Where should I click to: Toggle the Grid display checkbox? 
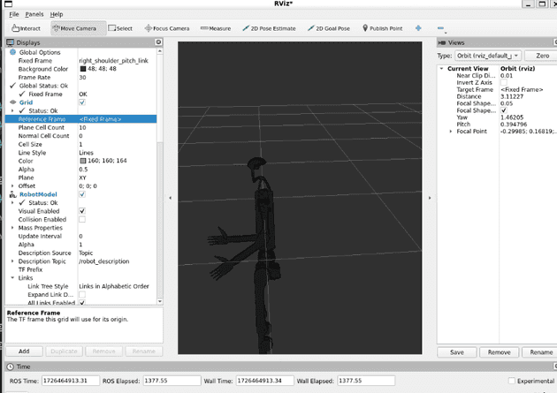click(x=82, y=102)
